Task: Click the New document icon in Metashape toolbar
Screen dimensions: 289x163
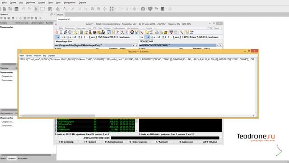Action: point(5,9)
